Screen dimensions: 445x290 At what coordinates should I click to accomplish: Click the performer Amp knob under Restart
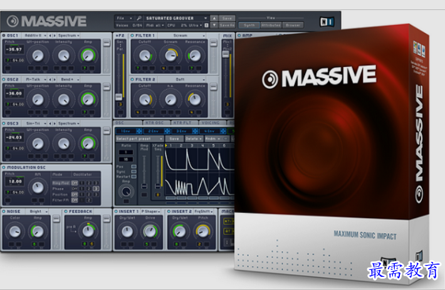coord(126,192)
